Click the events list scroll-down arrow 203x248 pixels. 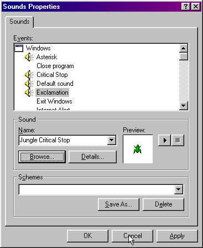(184, 106)
